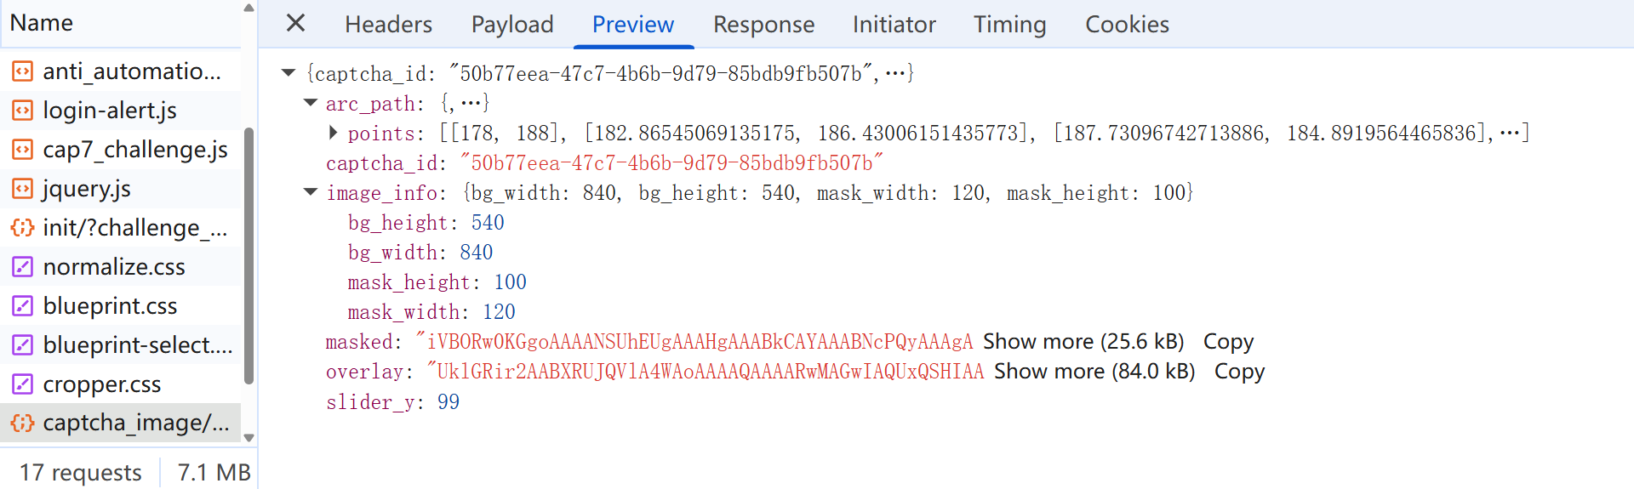Click the login-alert.js script icon
The width and height of the screenshot is (1634, 489).
click(x=22, y=111)
